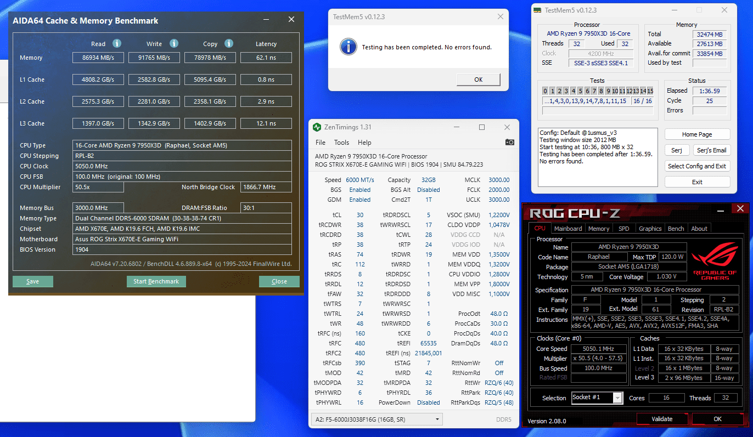Click the tREFI 65535 value in ZenTimings

coord(429,343)
